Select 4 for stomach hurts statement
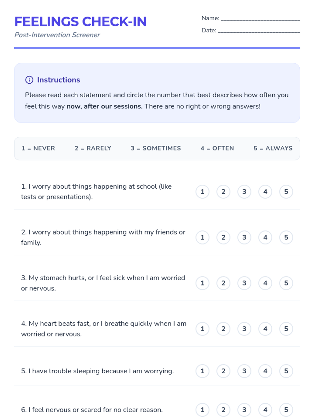The height and width of the screenshot is (418, 314). (265, 283)
